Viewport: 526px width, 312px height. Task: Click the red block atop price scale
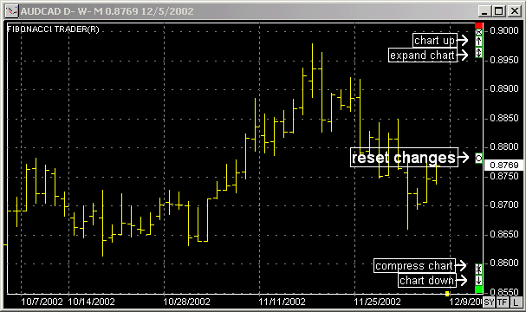point(478,25)
